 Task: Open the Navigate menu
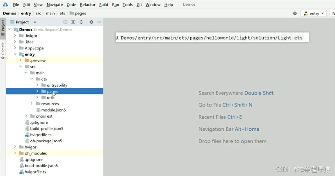pos(55,5)
